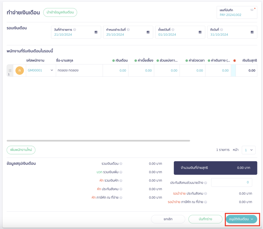Click help icon beside ประกันสังคมส่วนนายจ้าง
The image size is (263, 229).
coord(206,183)
